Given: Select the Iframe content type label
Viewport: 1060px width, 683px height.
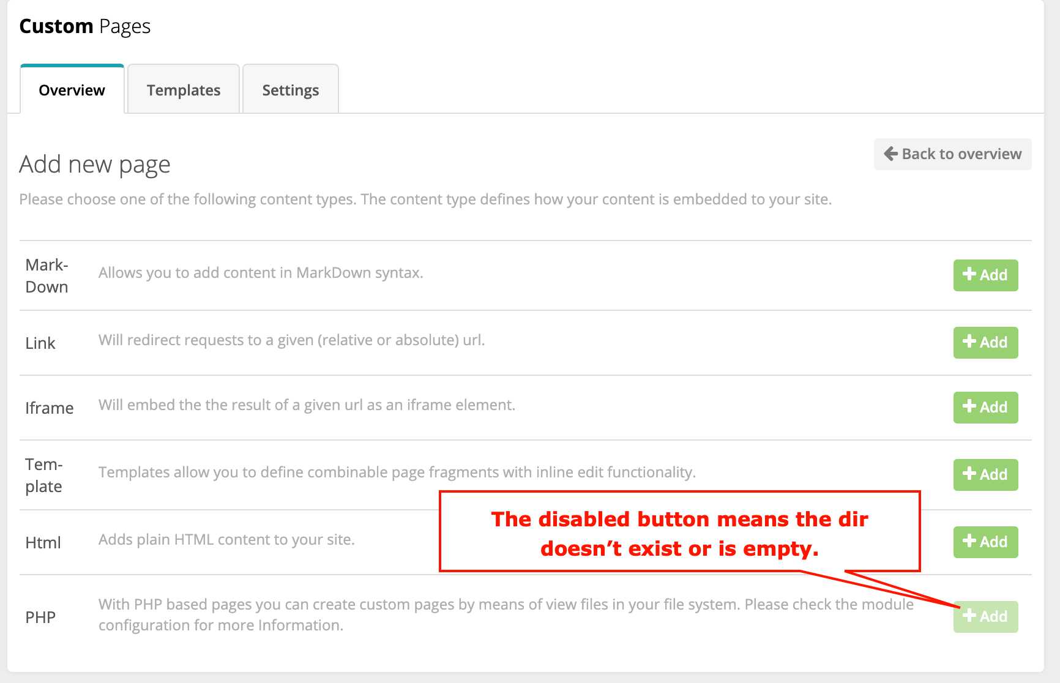Looking at the screenshot, I should coord(50,408).
